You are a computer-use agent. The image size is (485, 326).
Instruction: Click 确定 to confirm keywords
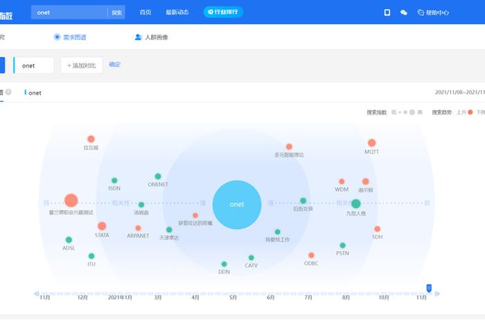tap(115, 65)
